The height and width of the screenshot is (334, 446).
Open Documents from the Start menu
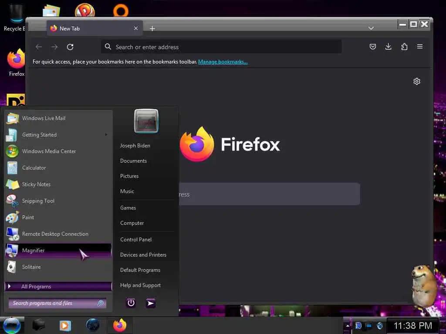(133, 161)
